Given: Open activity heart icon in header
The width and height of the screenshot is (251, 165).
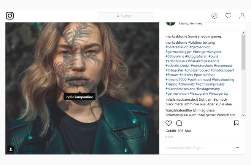Looking at the screenshot, I should click(228, 16).
